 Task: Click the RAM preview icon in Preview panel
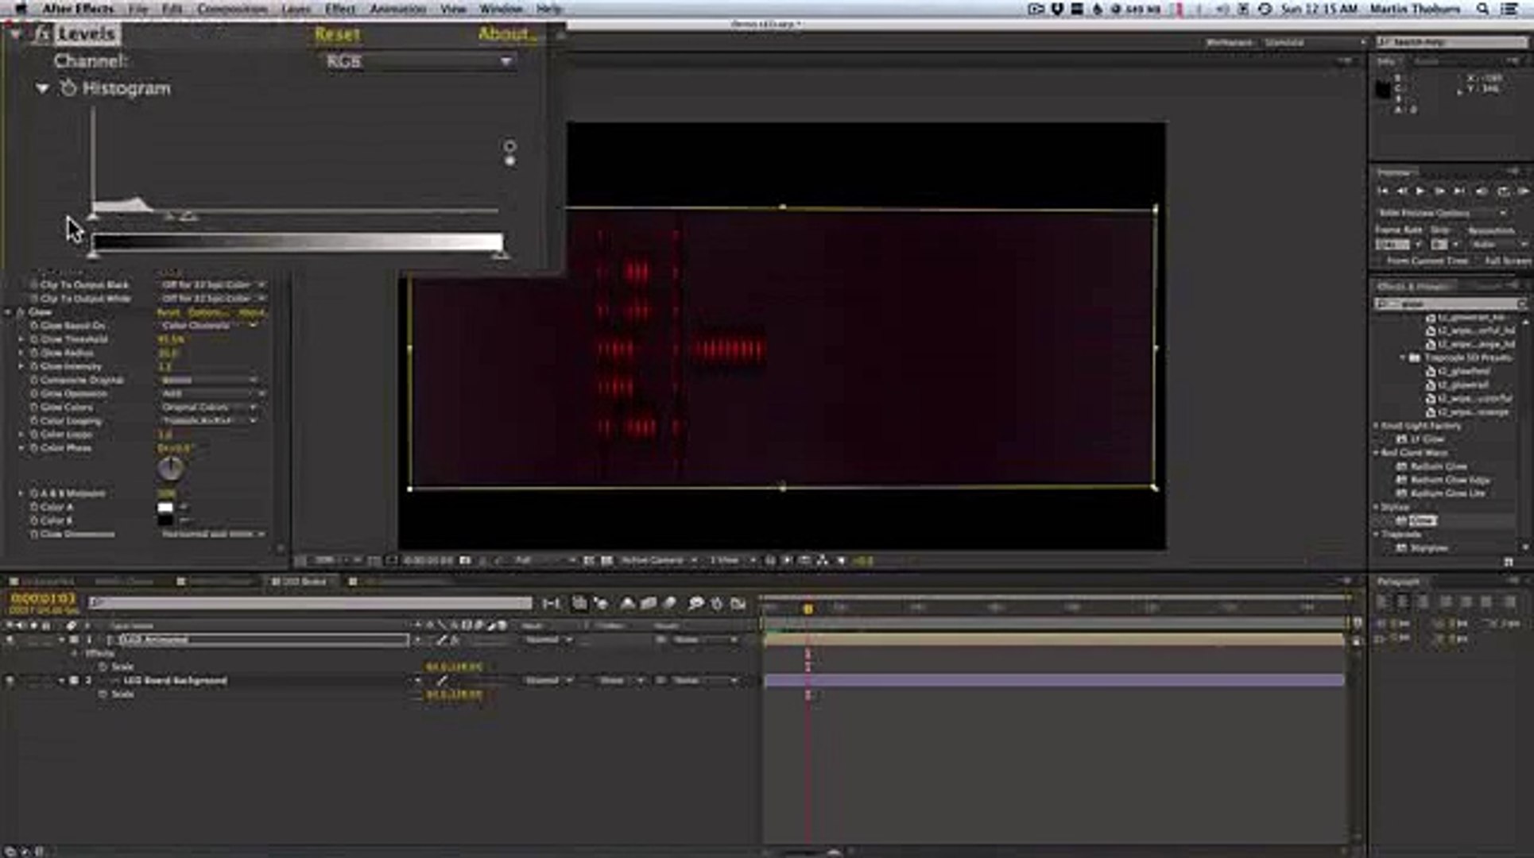click(1523, 191)
